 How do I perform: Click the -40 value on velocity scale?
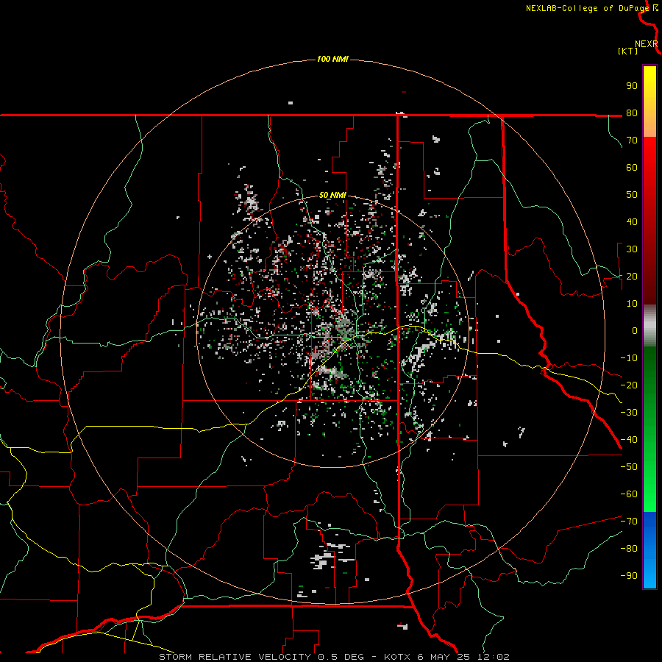[629, 440]
